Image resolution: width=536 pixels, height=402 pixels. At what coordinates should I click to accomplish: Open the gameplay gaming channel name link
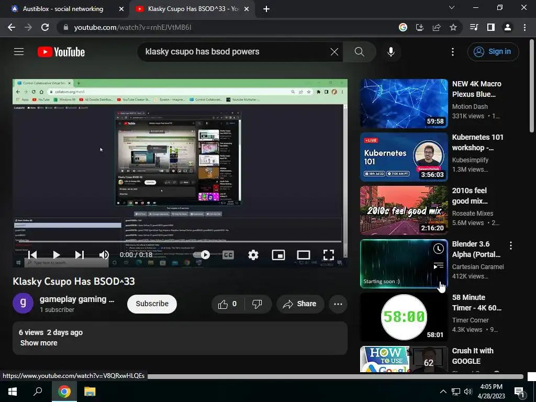(x=77, y=299)
